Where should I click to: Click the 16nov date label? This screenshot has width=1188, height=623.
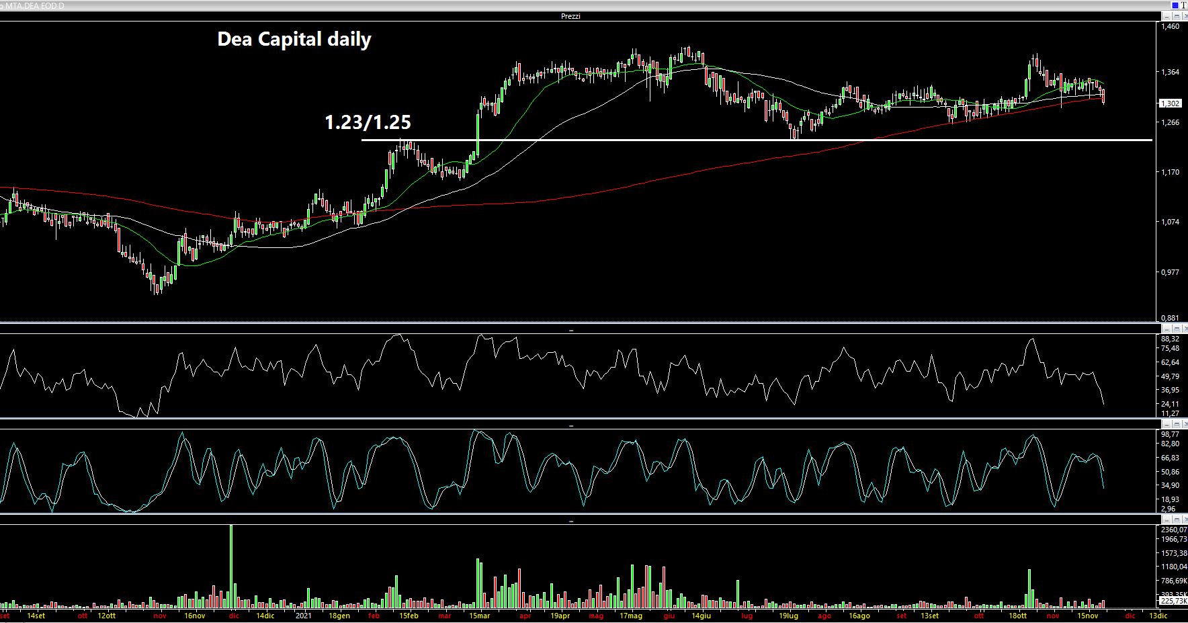[194, 616]
